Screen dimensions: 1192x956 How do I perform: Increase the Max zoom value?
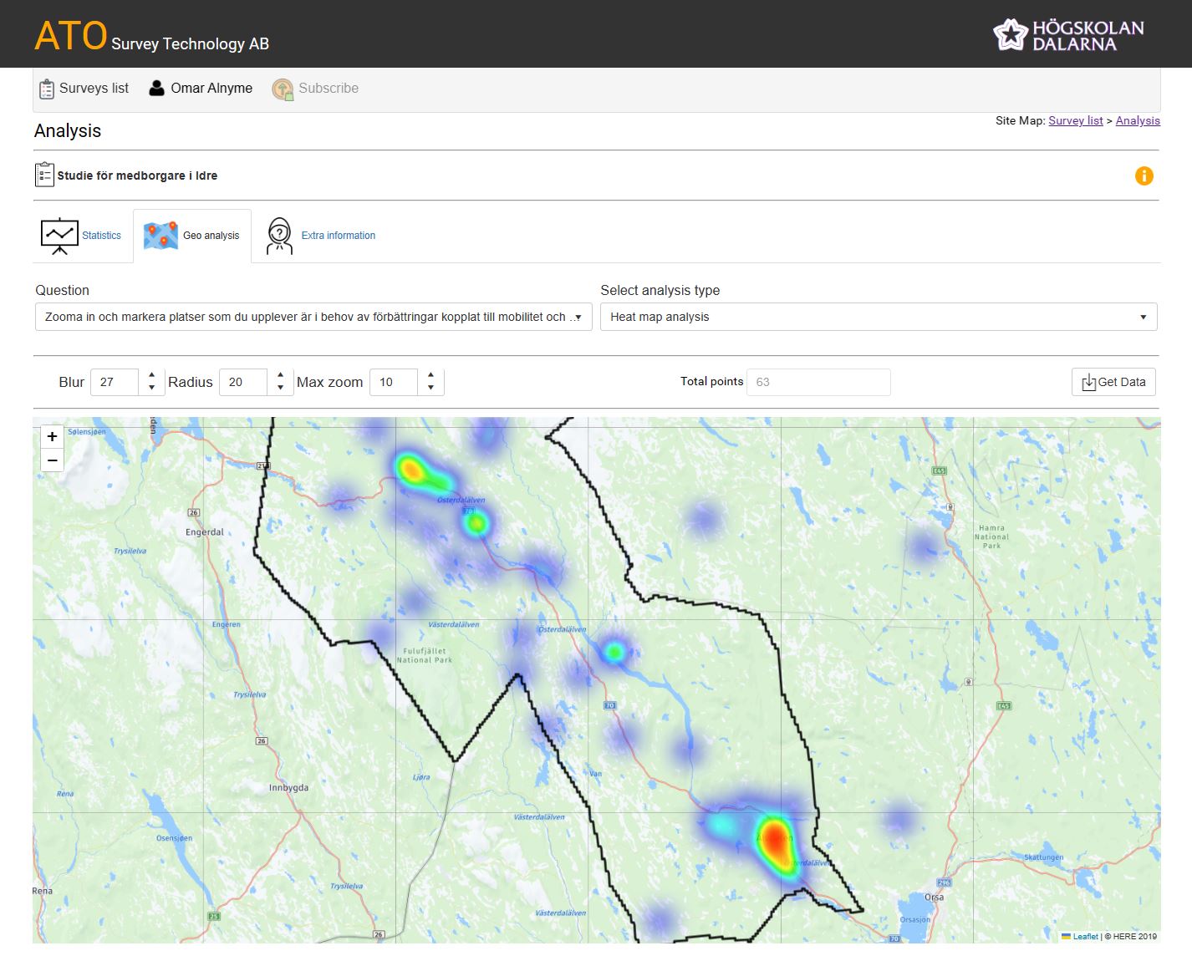(430, 376)
